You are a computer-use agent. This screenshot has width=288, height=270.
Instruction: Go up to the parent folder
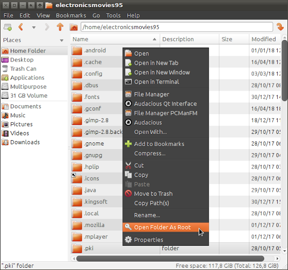pyautogui.click(x=60, y=27)
